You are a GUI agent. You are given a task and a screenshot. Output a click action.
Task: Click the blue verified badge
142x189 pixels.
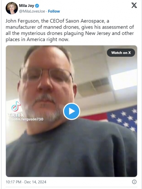37,6
